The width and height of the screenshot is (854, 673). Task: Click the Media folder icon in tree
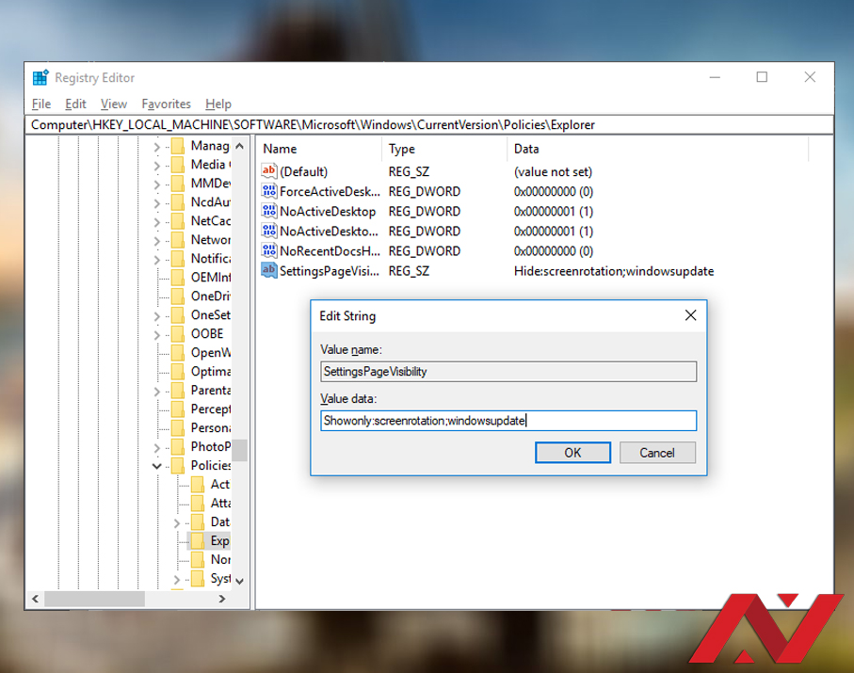pos(178,165)
